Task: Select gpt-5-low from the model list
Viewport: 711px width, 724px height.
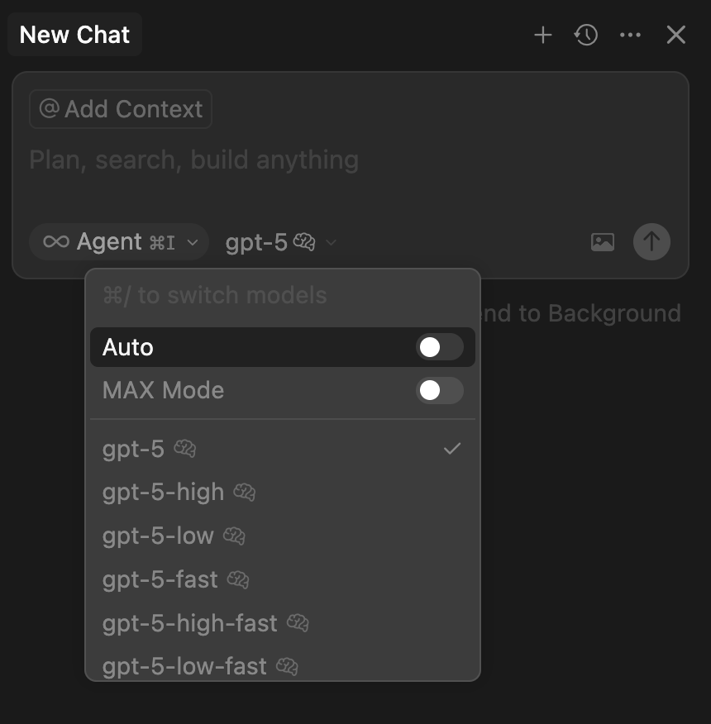Action: [x=158, y=536]
